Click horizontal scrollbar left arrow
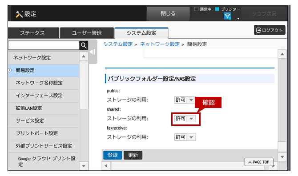 point(106,166)
